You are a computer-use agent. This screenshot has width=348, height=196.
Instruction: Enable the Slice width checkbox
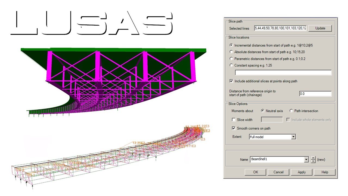click(234, 120)
